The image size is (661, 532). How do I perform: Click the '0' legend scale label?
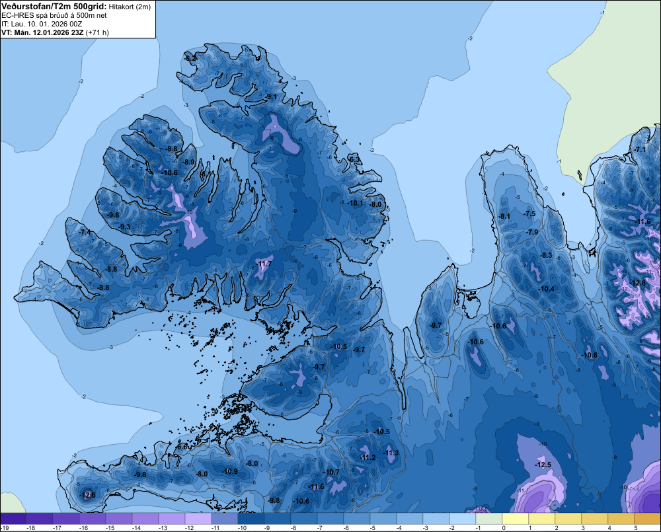point(504,528)
